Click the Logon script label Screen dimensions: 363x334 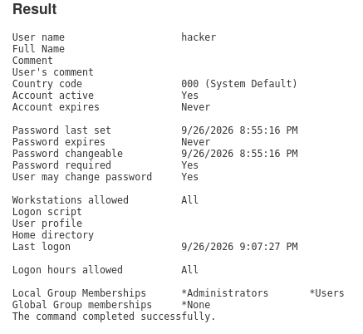point(47,212)
